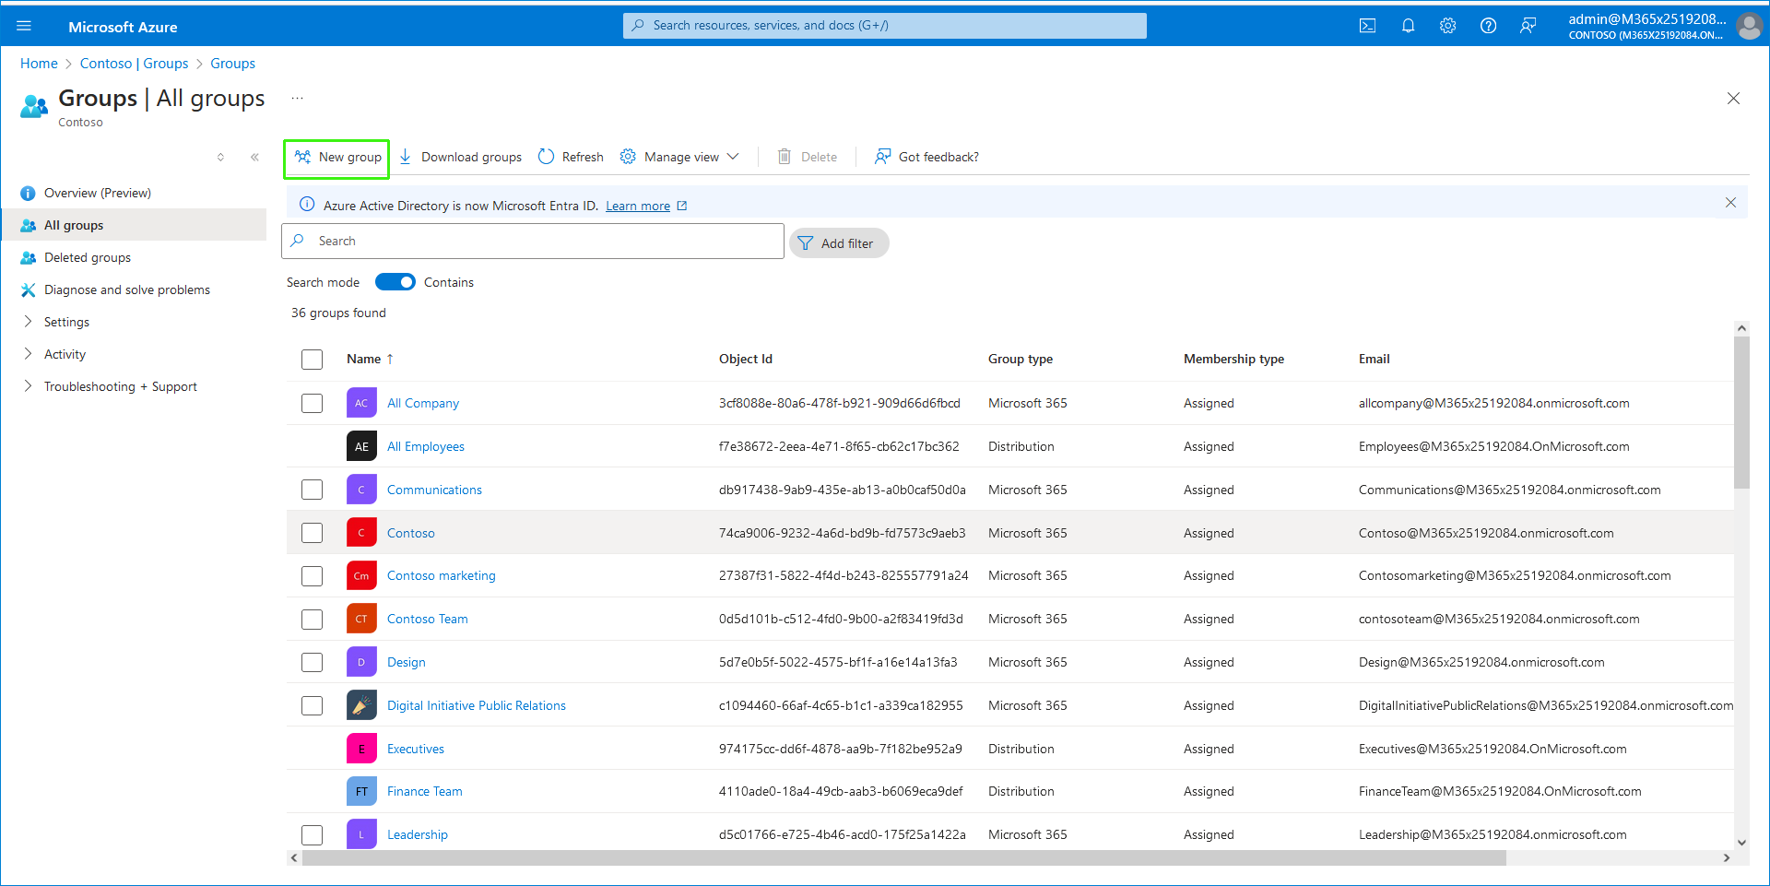Dismiss the Microsoft Entra ID info banner
Viewport: 1770px width, 886px height.
coord(1730,203)
